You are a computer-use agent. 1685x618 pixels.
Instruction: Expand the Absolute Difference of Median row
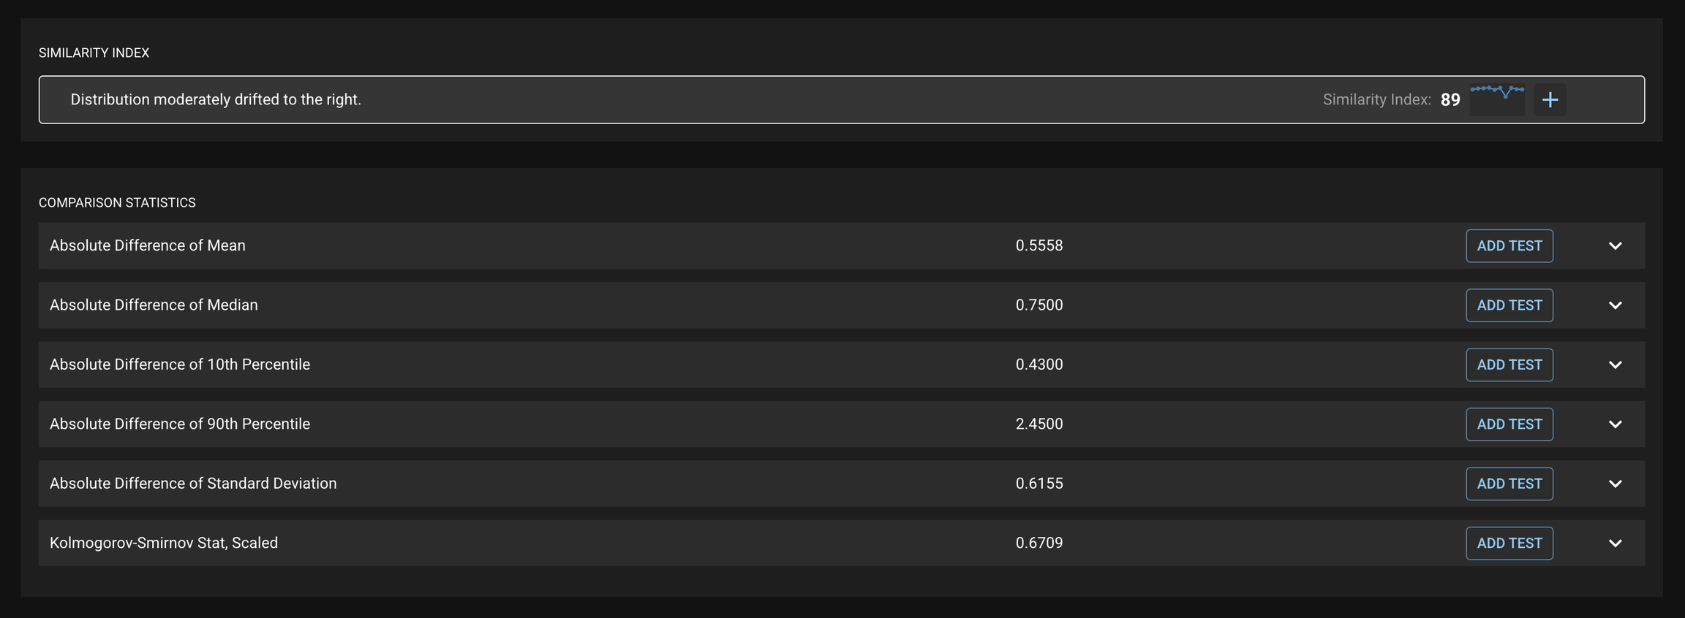pos(1615,305)
